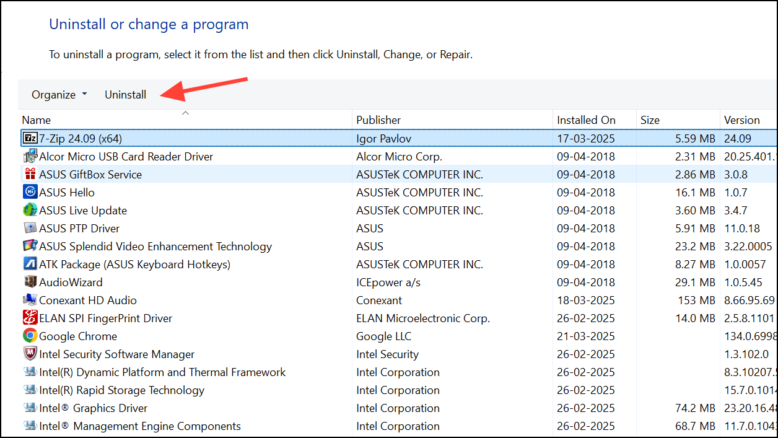778x438 pixels.
Task: Click the 18-03-2025 install date
Action: (x=586, y=300)
